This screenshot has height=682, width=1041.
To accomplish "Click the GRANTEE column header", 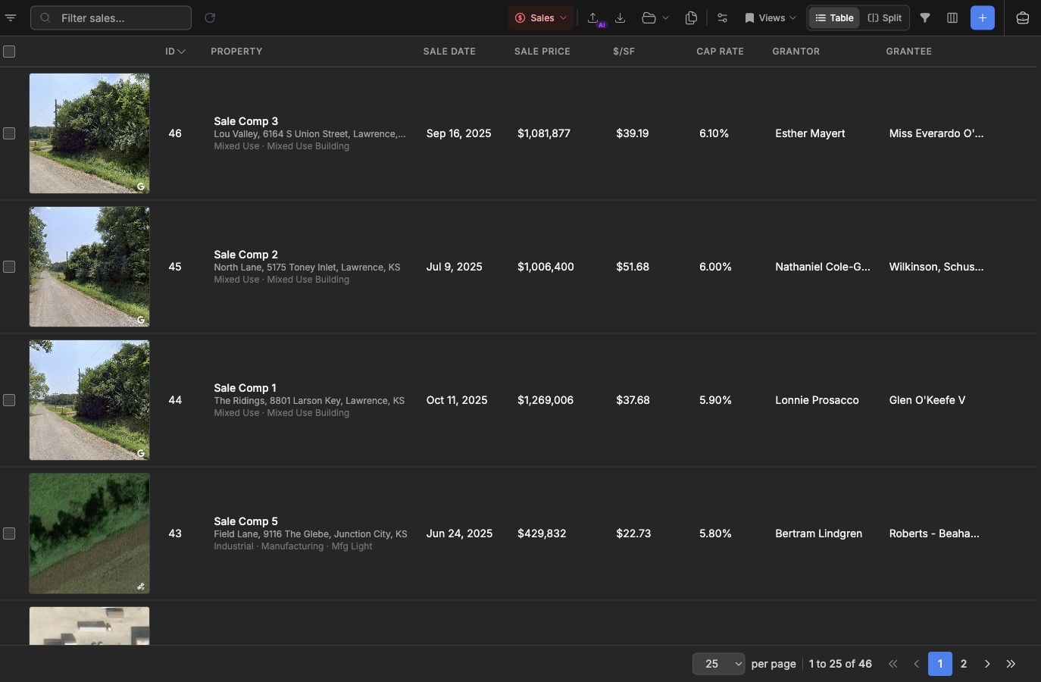I will 908,52.
